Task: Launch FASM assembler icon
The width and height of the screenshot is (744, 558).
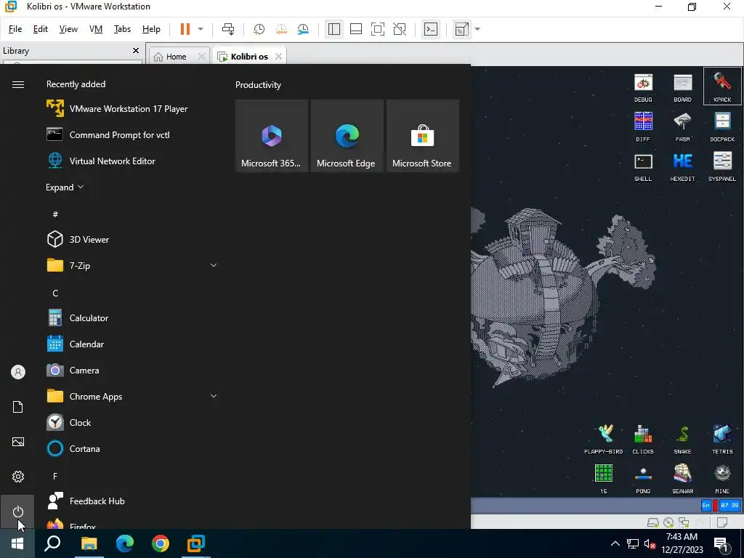Action: [x=682, y=126]
